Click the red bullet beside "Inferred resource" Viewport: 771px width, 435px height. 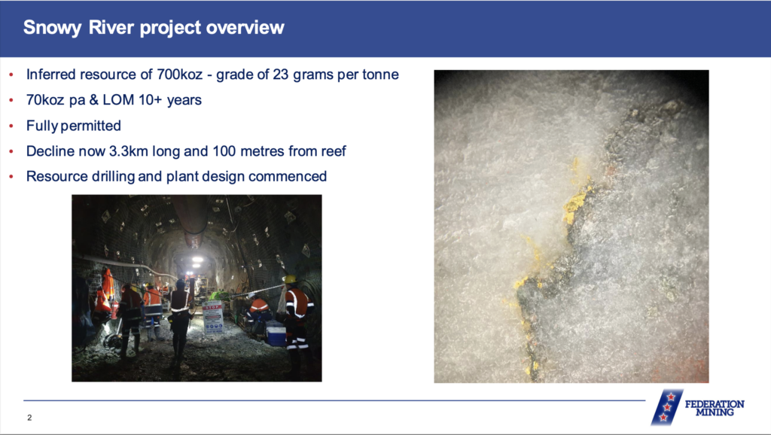pyautogui.click(x=11, y=75)
